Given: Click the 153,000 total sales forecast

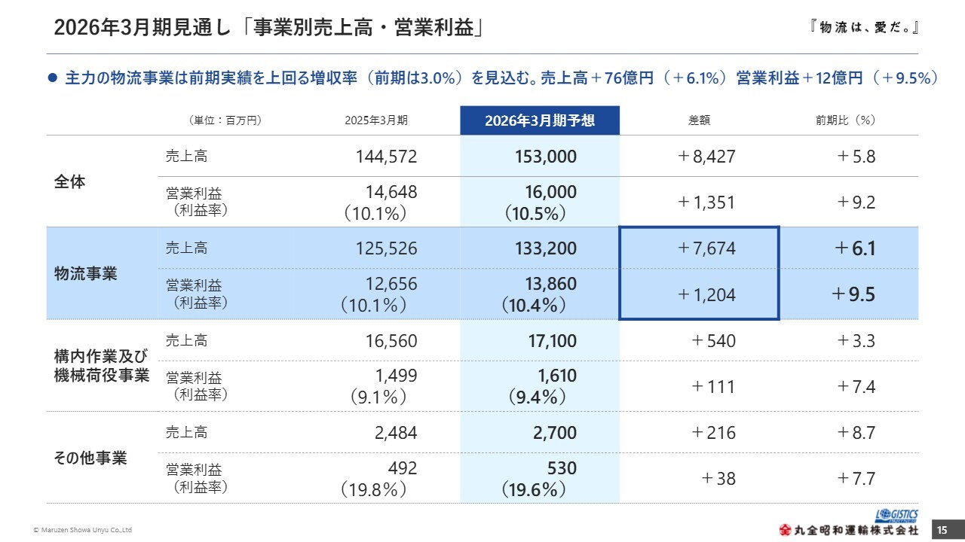Looking at the screenshot, I should pos(546,157).
